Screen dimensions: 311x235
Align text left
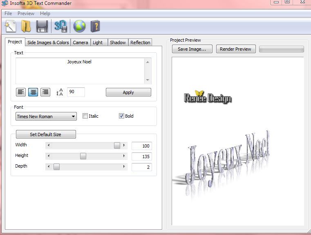[x=21, y=92]
